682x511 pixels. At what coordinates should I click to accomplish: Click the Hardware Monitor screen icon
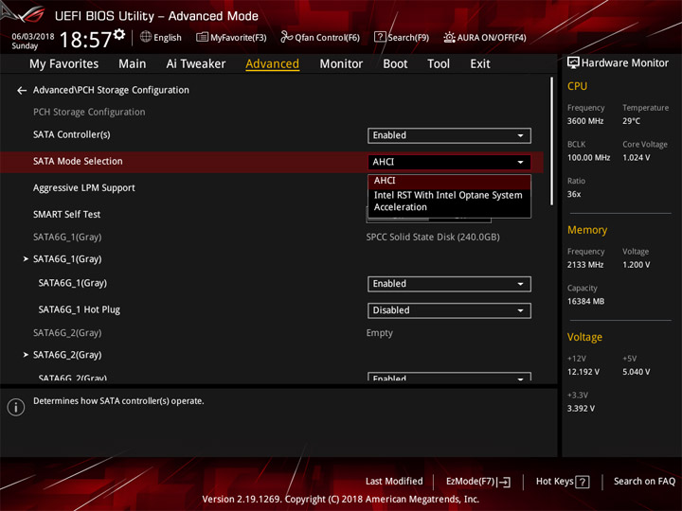pyautogui.click(x=573, y=63)
